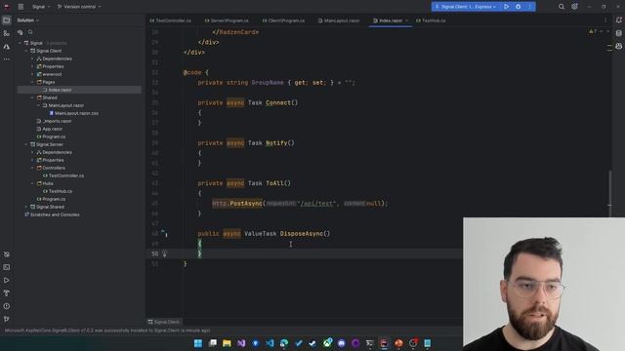Select App.razor in tree
Image resolution: width=625 pixels, height=351 pixels.
(x=50, y=129)
